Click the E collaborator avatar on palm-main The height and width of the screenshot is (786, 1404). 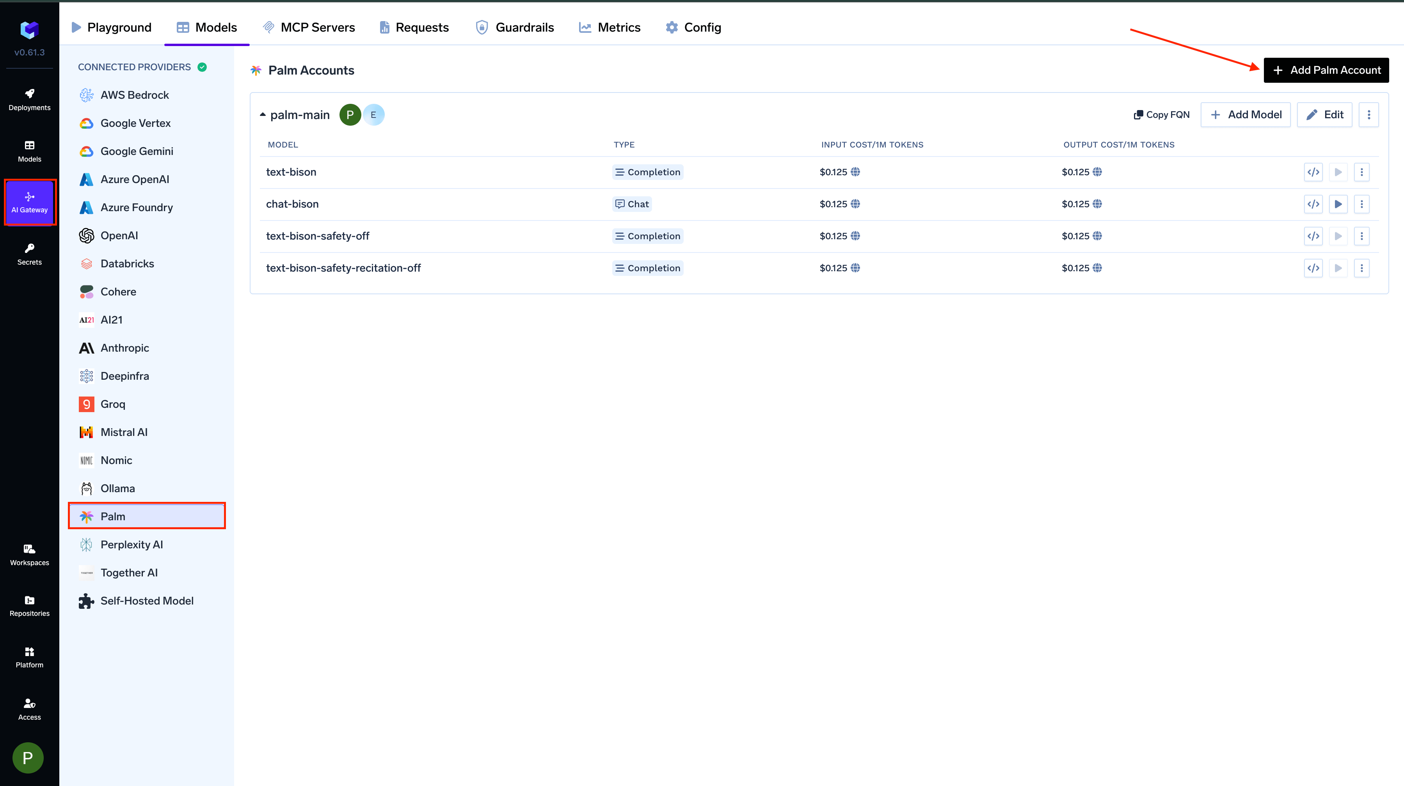click(x=373, y=115)
